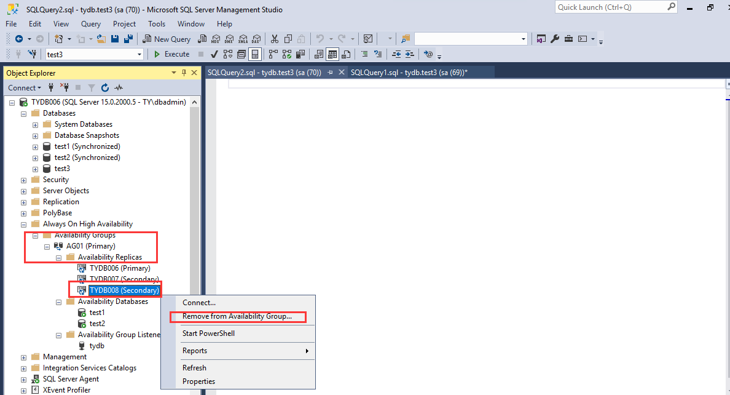This screenshot has width=730, height=395.
Task: Click the DMX query icon
Action: click(229, 39)
